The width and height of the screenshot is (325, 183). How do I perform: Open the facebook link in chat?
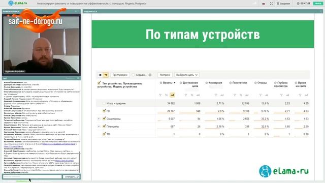[x=59, y=144]
